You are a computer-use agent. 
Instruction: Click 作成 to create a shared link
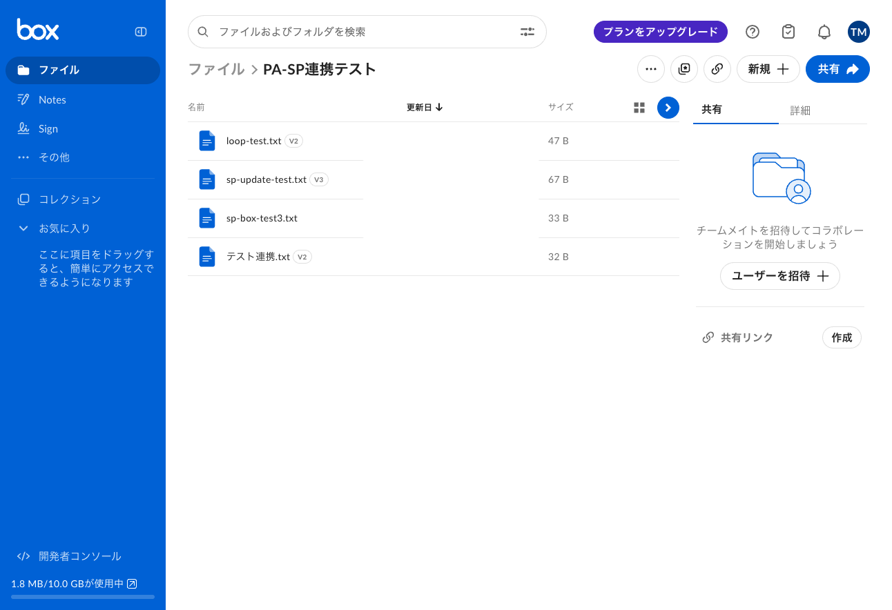tap(842, 337)
